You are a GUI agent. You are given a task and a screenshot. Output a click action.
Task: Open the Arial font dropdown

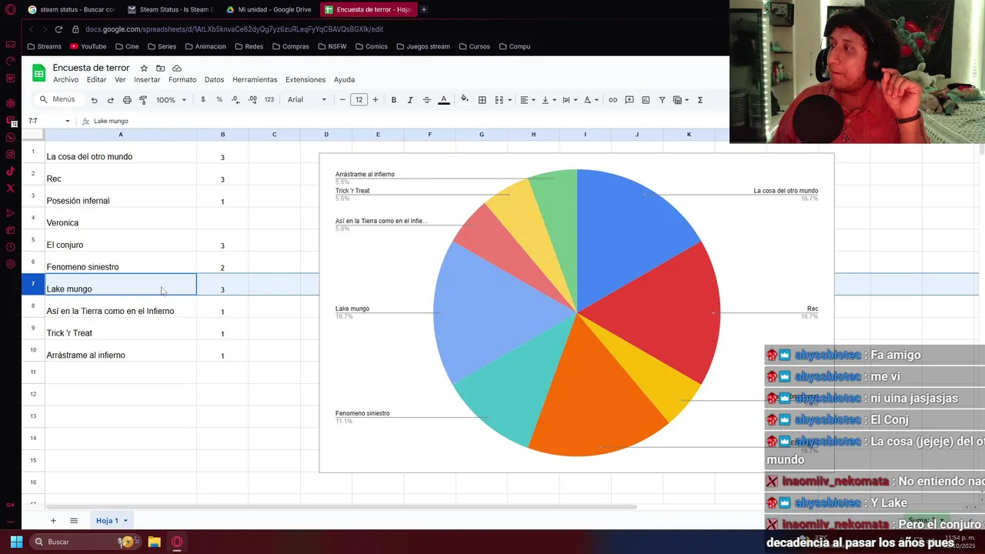(307, 100)
